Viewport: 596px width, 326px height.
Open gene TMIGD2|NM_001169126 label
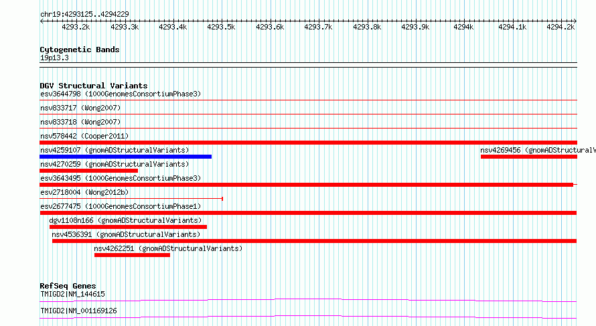click(78, 311)
